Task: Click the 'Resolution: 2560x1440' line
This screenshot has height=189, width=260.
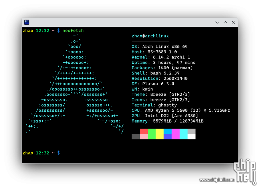Action: tap(160, 78)
